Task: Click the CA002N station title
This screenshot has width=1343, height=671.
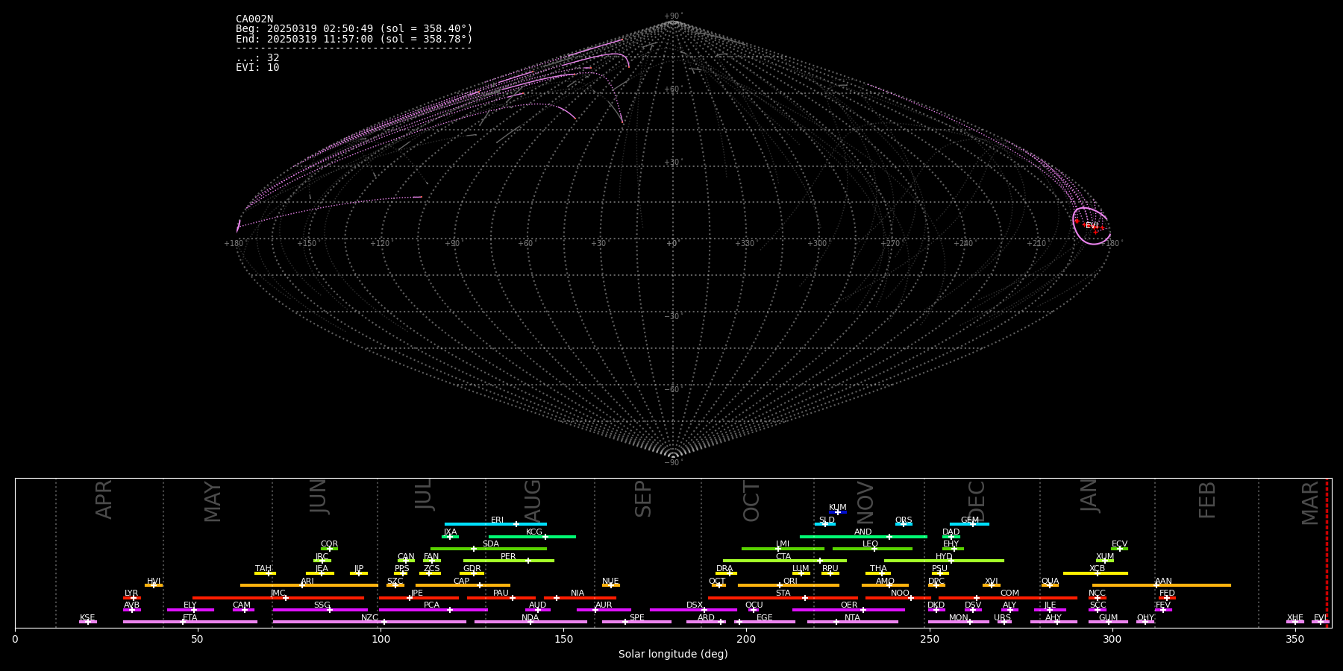Action: (254, 19)
